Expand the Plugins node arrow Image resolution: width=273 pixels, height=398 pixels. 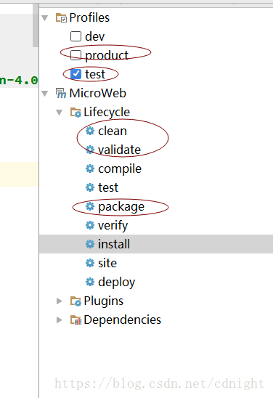point(60,301)
